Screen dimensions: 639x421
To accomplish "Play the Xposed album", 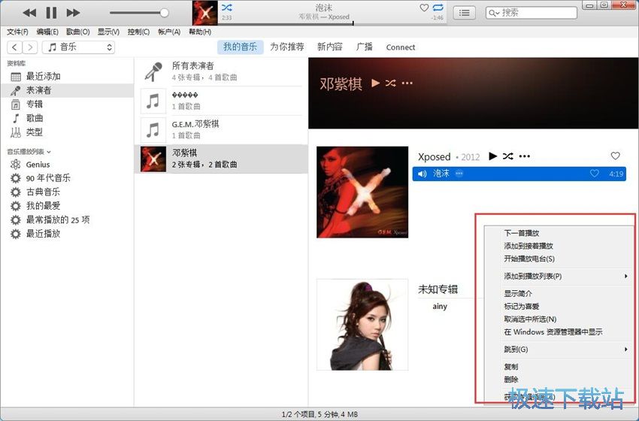I will [x=492, y=156].
